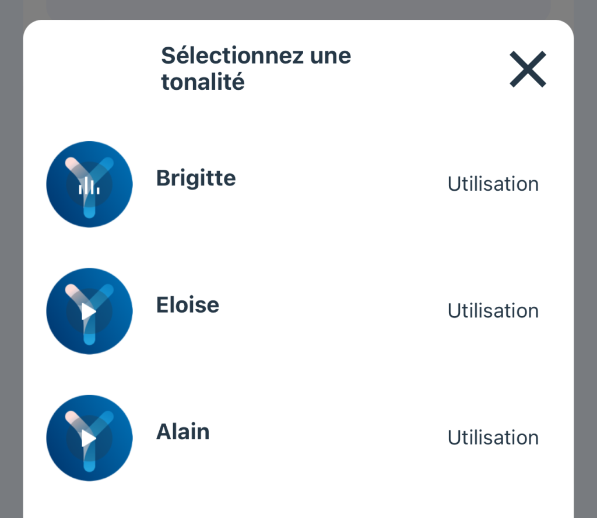The image size is (597, 518).
Task: Pause Brigitte's voice preview with the equalizer icon
Action: tap(89, 184)
